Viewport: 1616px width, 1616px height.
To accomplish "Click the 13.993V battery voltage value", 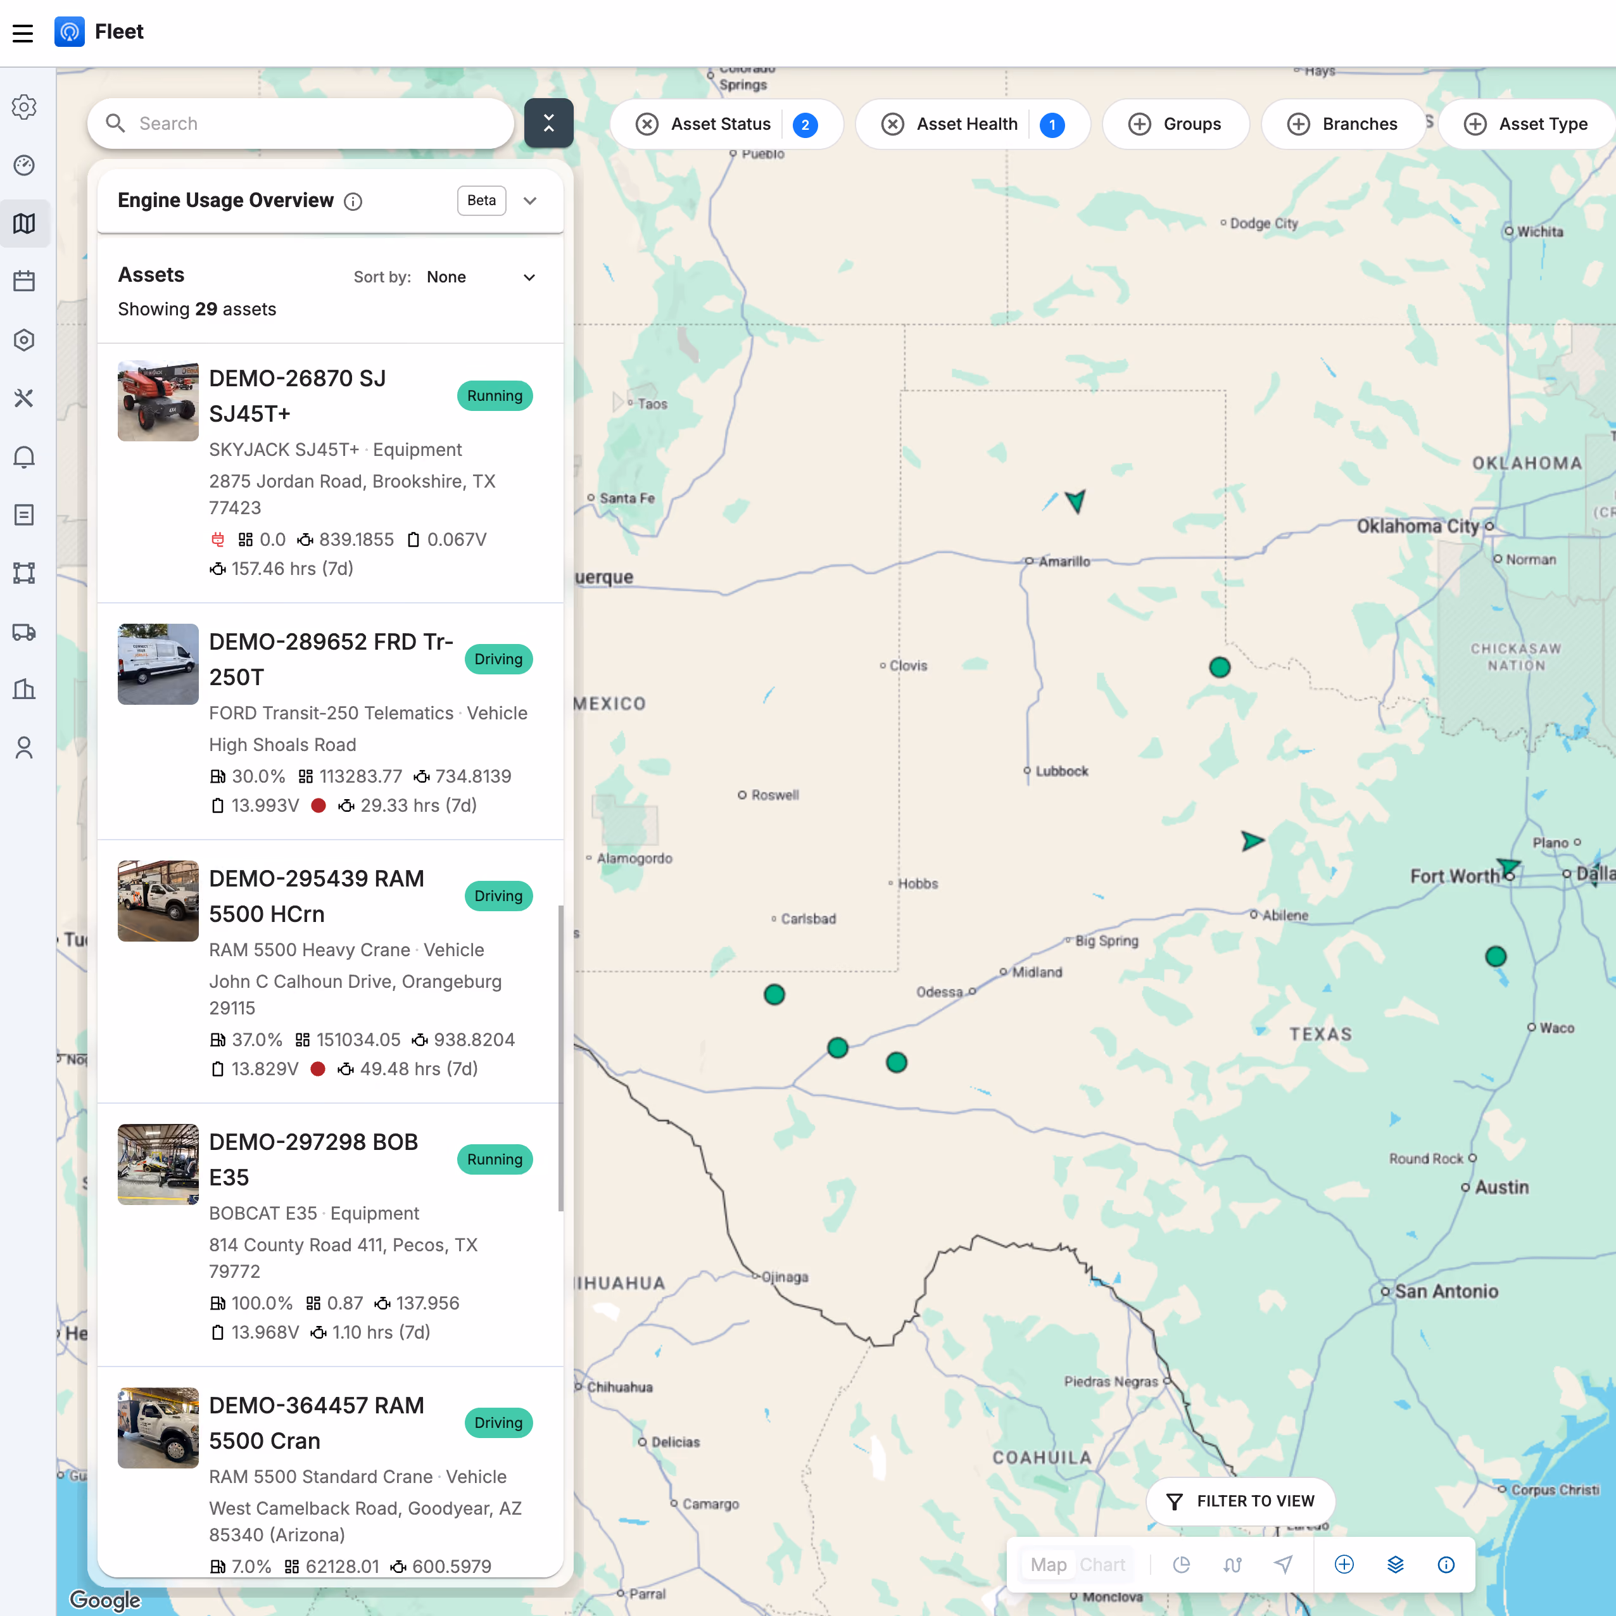I will point(265,805).
